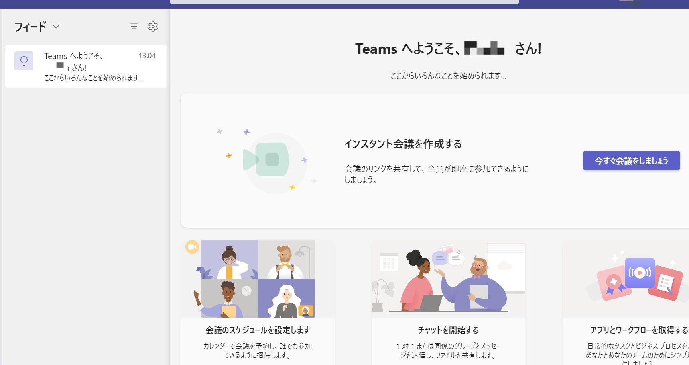
Task: Expand the フィード dropdown chevron
Action: click(x=56, y=27)
